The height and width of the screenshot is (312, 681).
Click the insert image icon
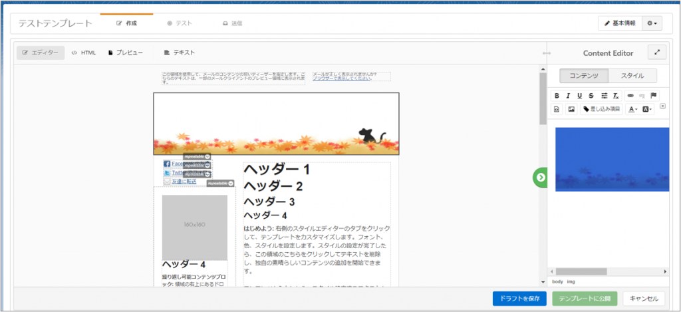pyautogui.click(x=571, y=109)
